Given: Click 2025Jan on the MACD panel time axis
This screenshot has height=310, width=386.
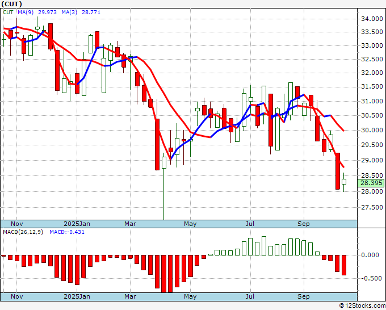Looking at the screenshot, I should [x=77, y=296].
